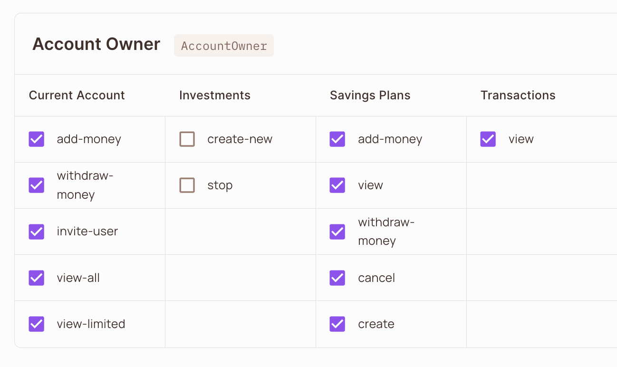
Task: Untick the view-all checkbox
Action: coord(37,278)
